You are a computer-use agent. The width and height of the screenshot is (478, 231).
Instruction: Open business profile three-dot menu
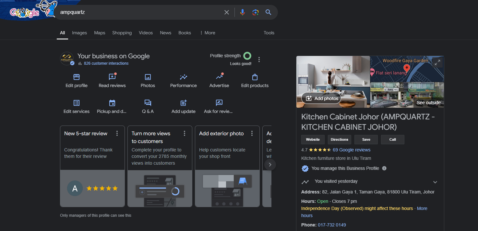click(x=259, y=60)
